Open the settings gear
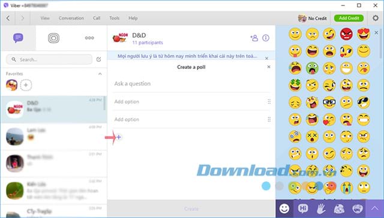 (376, 18)
